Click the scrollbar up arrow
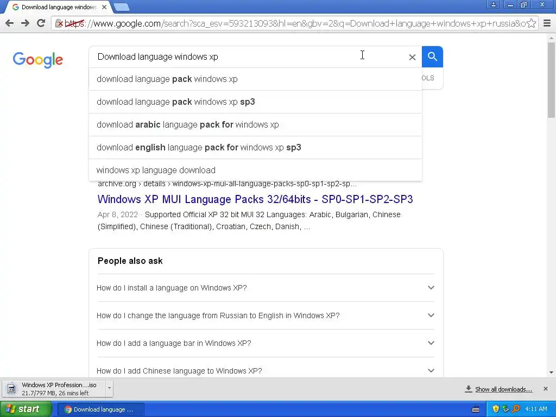The height and width of the screenshot is (417, 556). pos(551,37)
